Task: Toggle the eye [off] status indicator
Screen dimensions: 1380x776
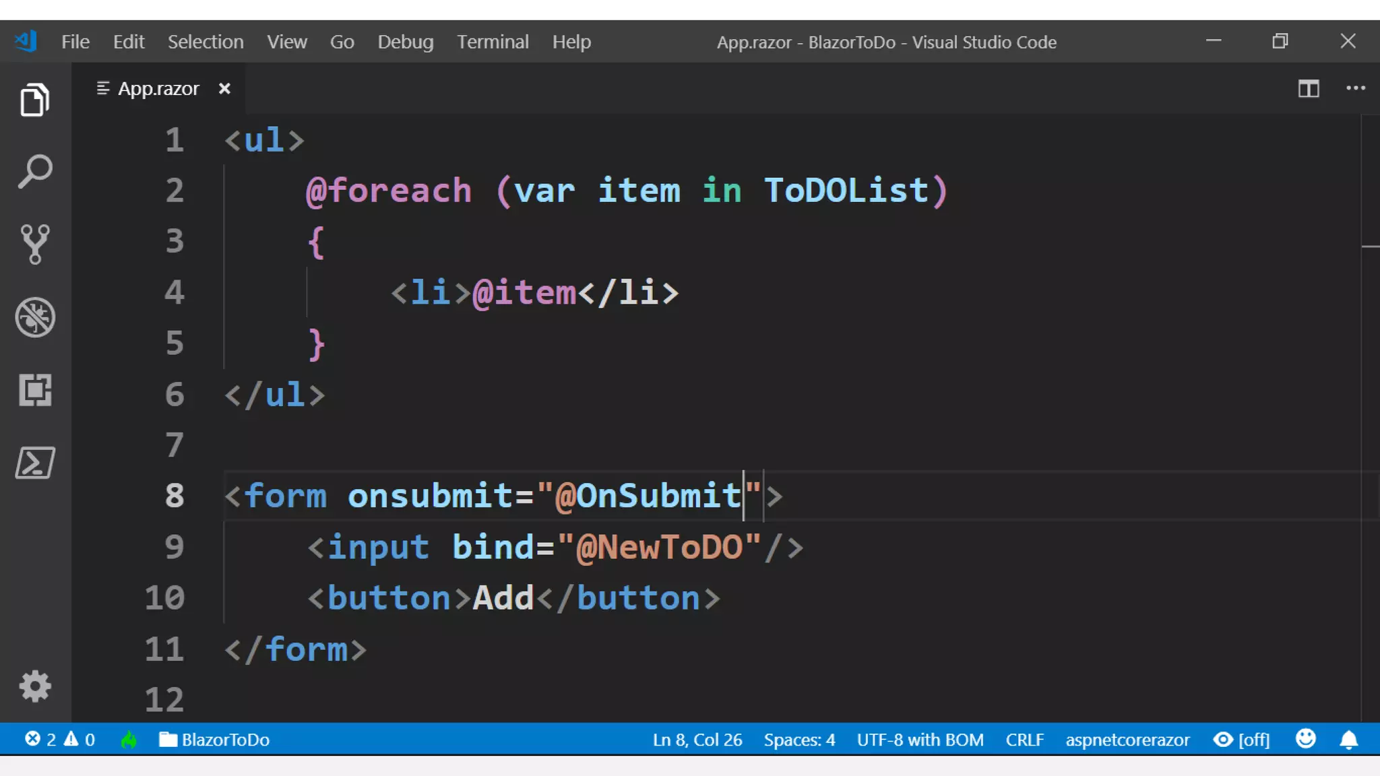Action: point(1241,740)
